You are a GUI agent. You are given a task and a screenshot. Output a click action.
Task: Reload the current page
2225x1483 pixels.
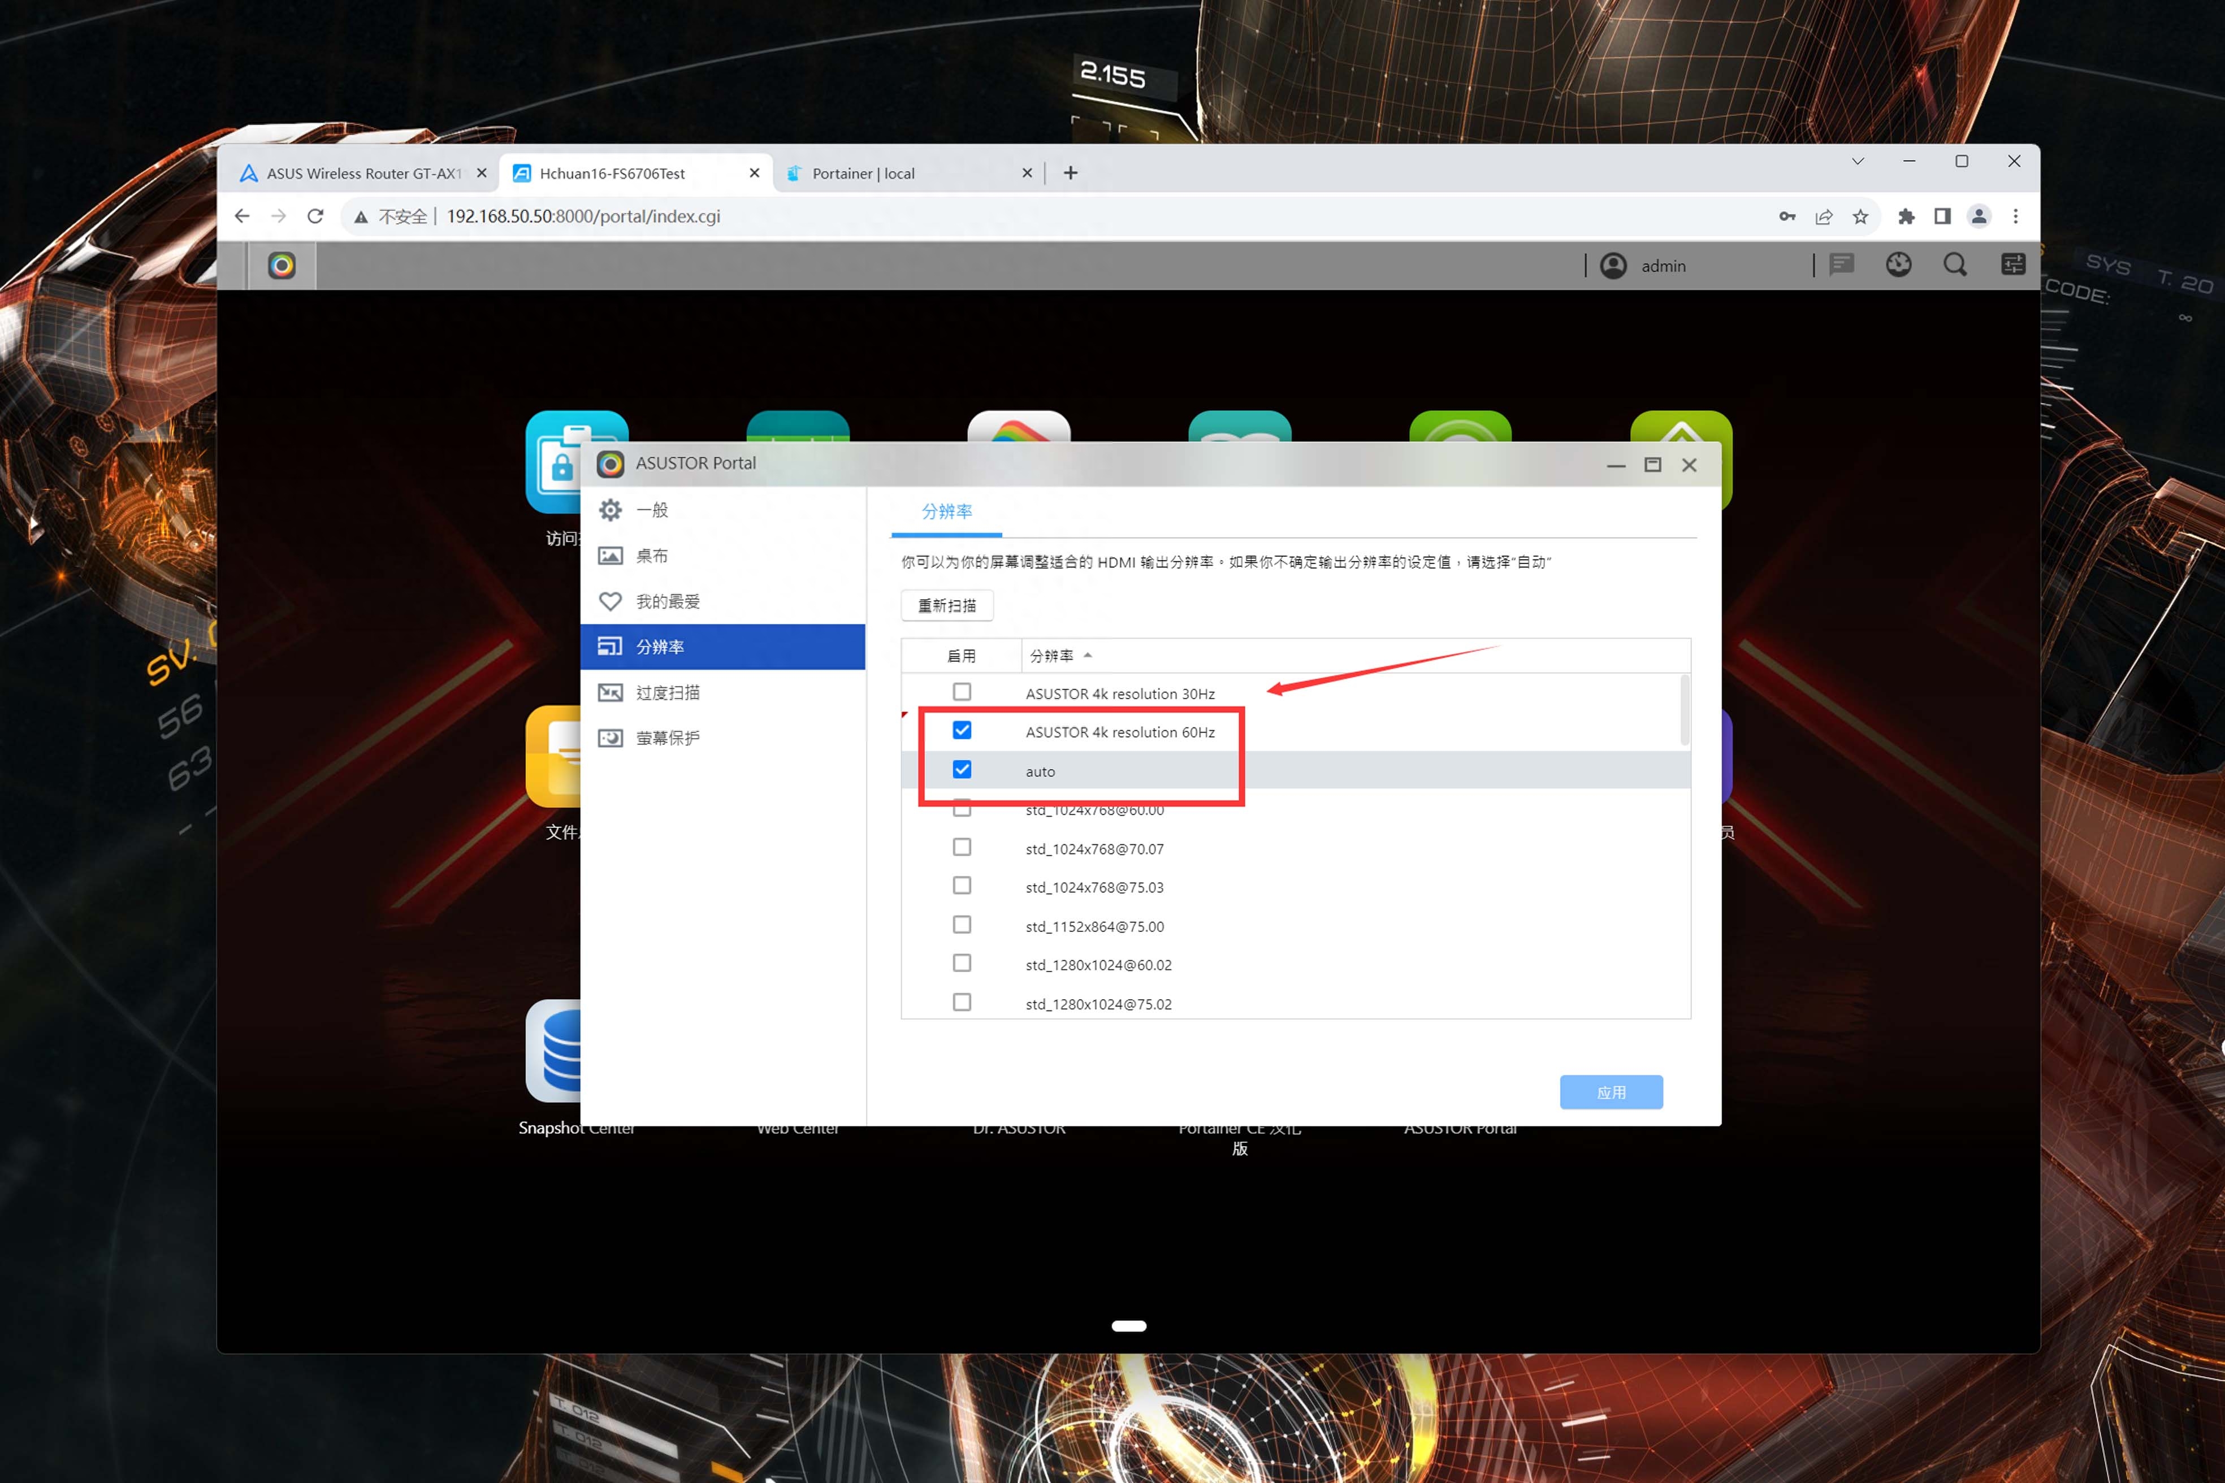[x=315, y=216]
